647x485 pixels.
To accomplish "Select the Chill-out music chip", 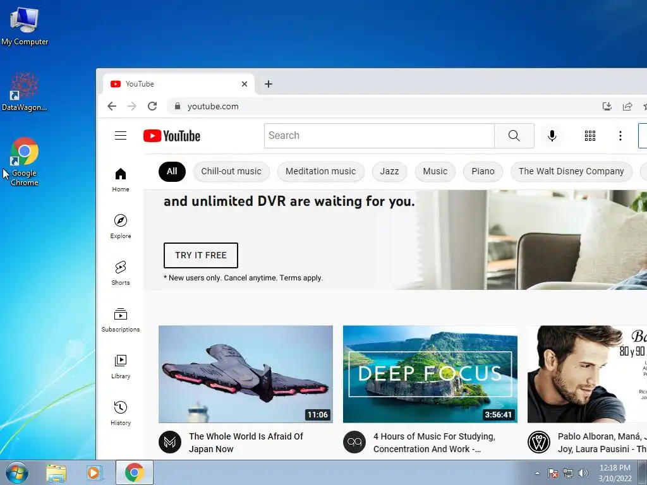I will tap(231, 172).
